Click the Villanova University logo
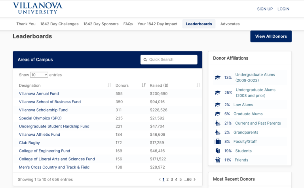This screenshot has height=188, width=304. click(x=38, y=8)
